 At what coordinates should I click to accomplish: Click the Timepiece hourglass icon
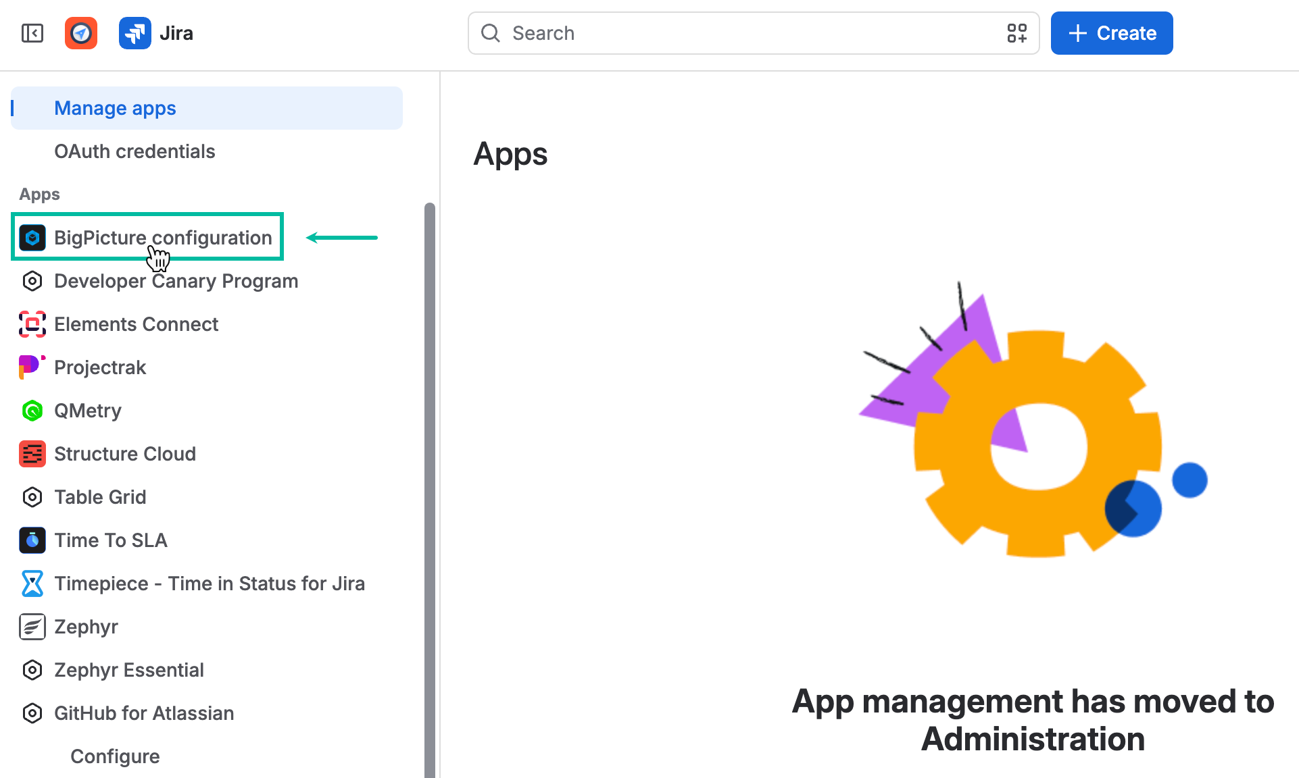pos(32,583)
